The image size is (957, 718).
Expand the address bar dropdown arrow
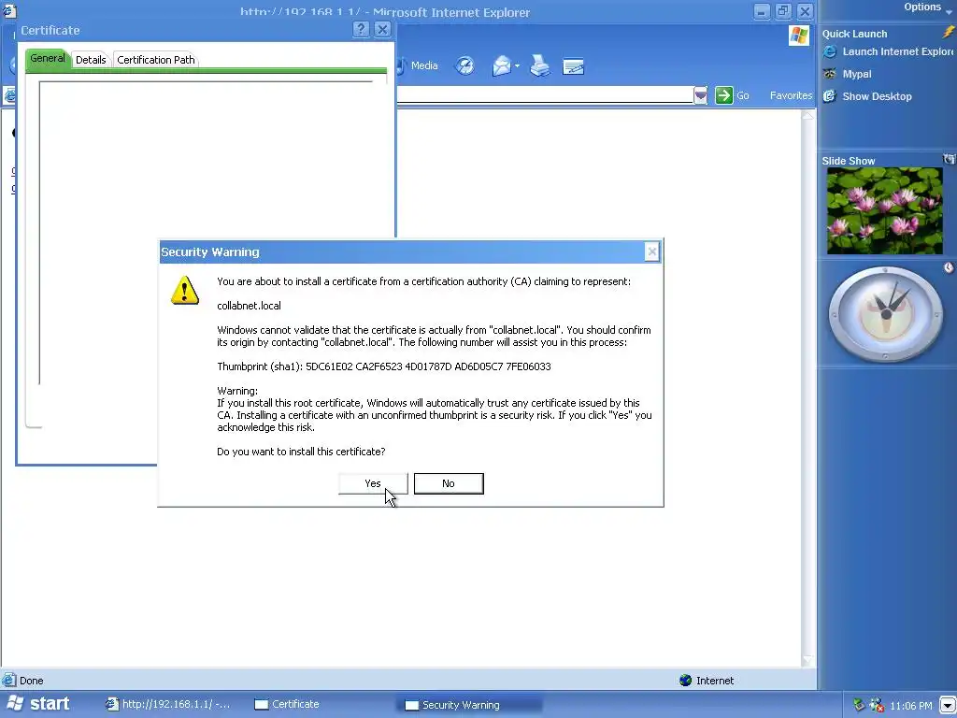click(701, 95)
